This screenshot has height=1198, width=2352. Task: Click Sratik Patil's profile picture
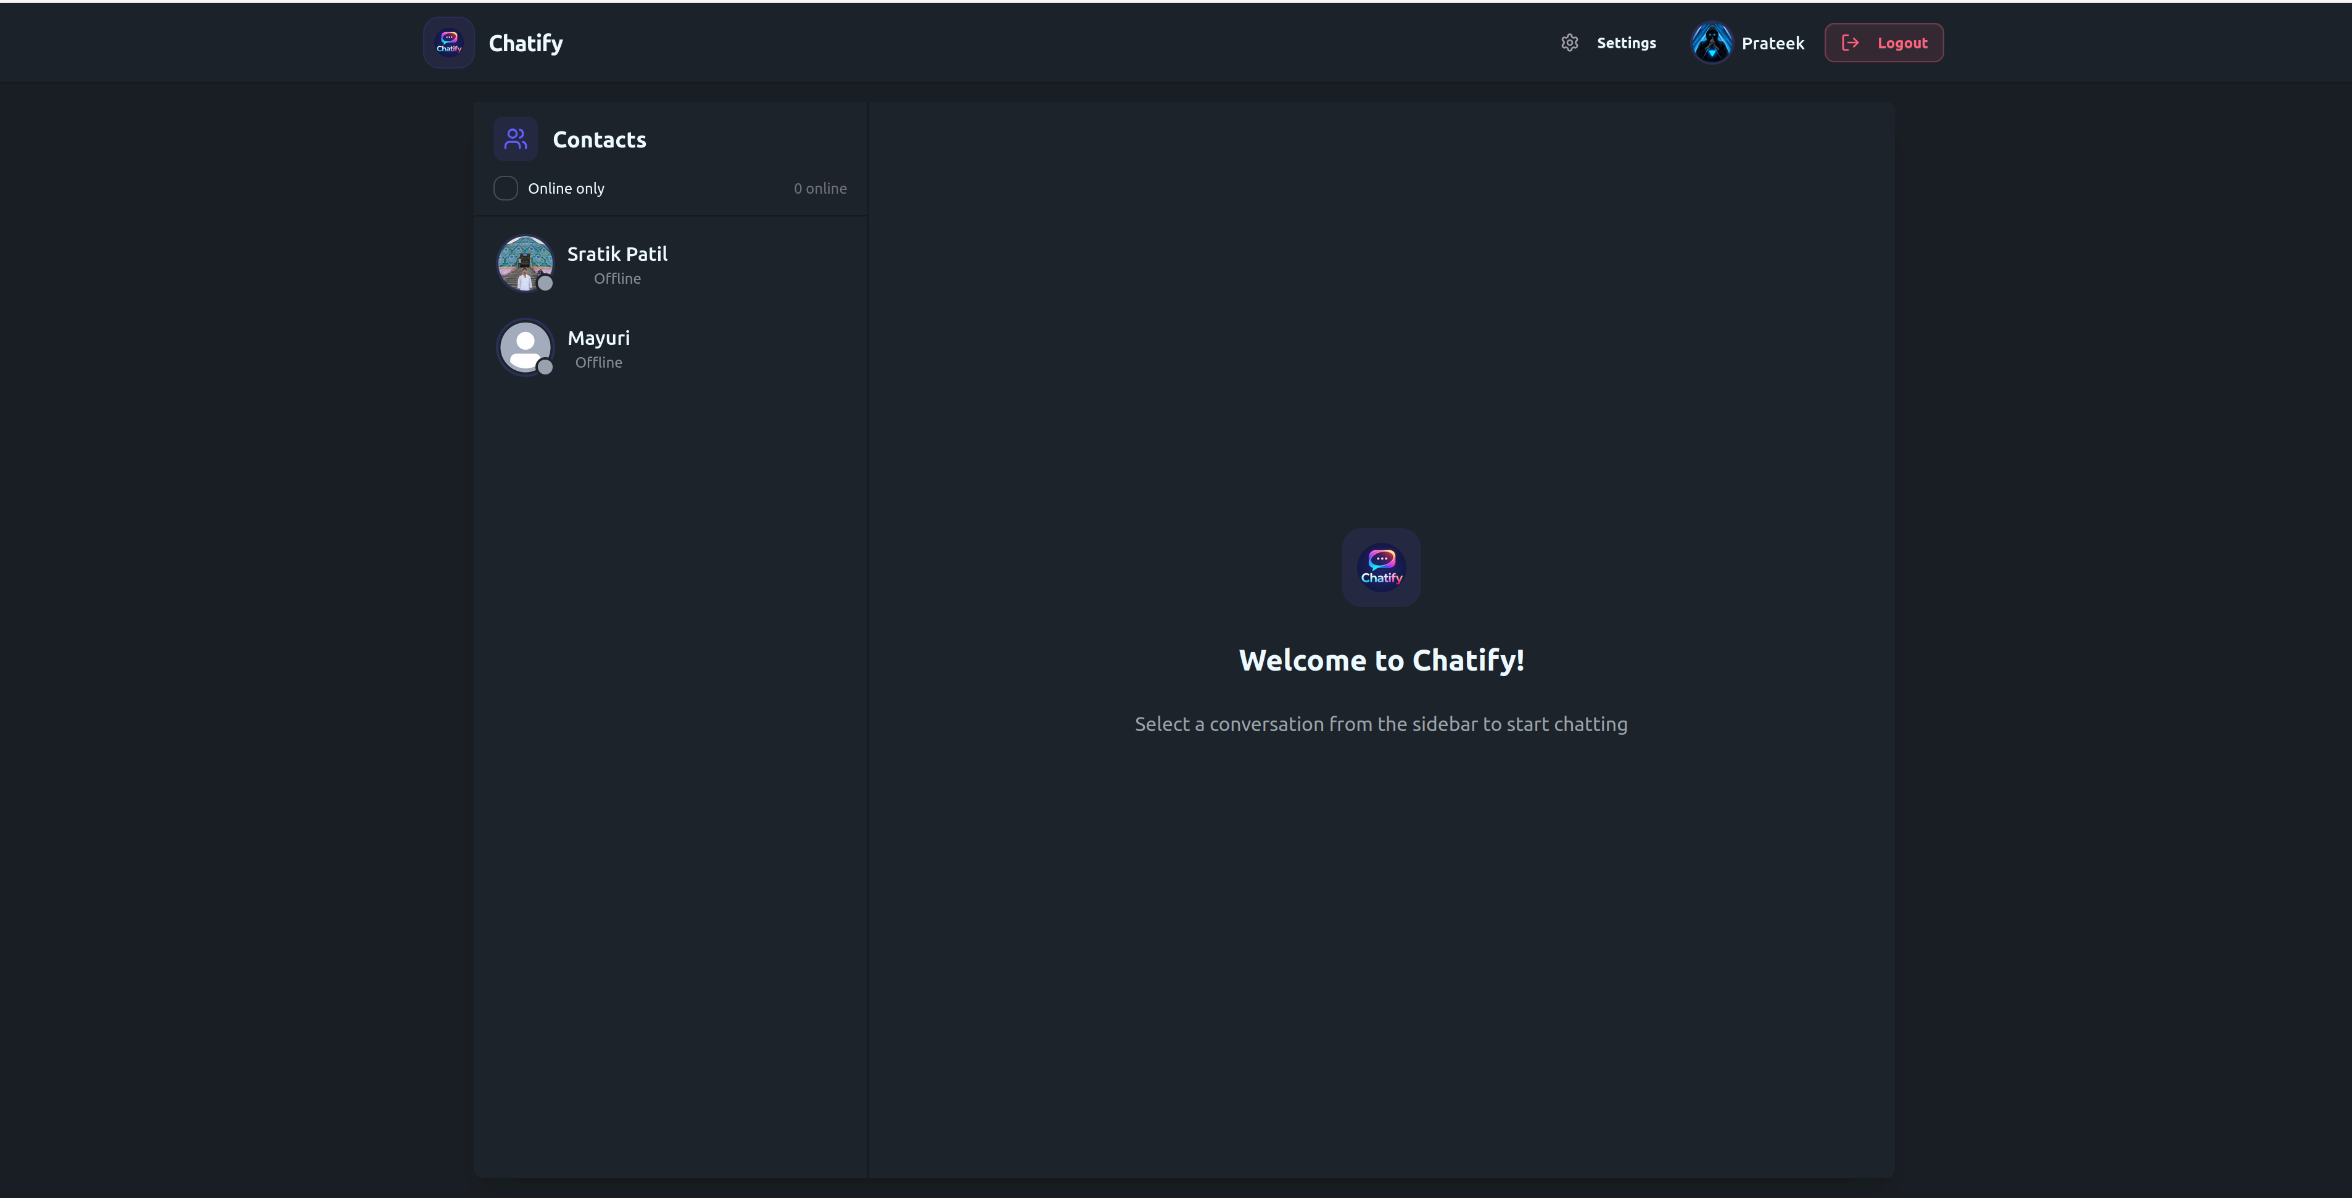[x=525, y=263]
